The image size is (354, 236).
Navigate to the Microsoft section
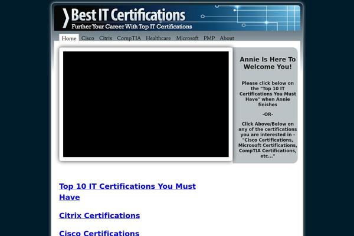click(x=188, y=38)
